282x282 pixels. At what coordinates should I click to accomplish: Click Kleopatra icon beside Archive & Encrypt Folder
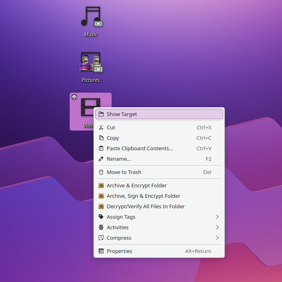point(101,185)
